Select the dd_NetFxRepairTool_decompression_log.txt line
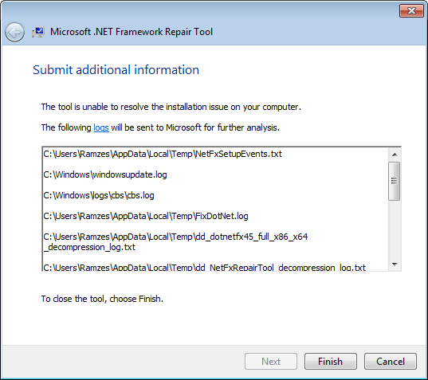This screenshot has width=428, height=380. coord(205,268)
